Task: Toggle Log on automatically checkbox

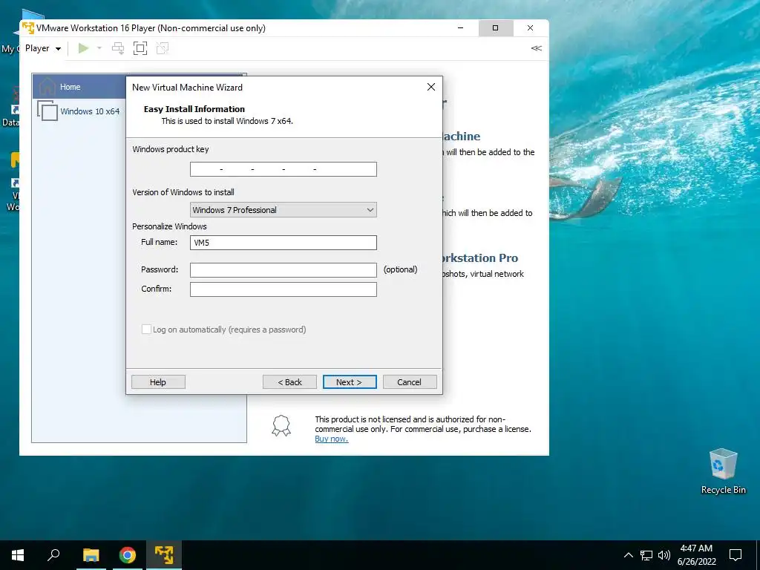Action: [x=146, y=329]
